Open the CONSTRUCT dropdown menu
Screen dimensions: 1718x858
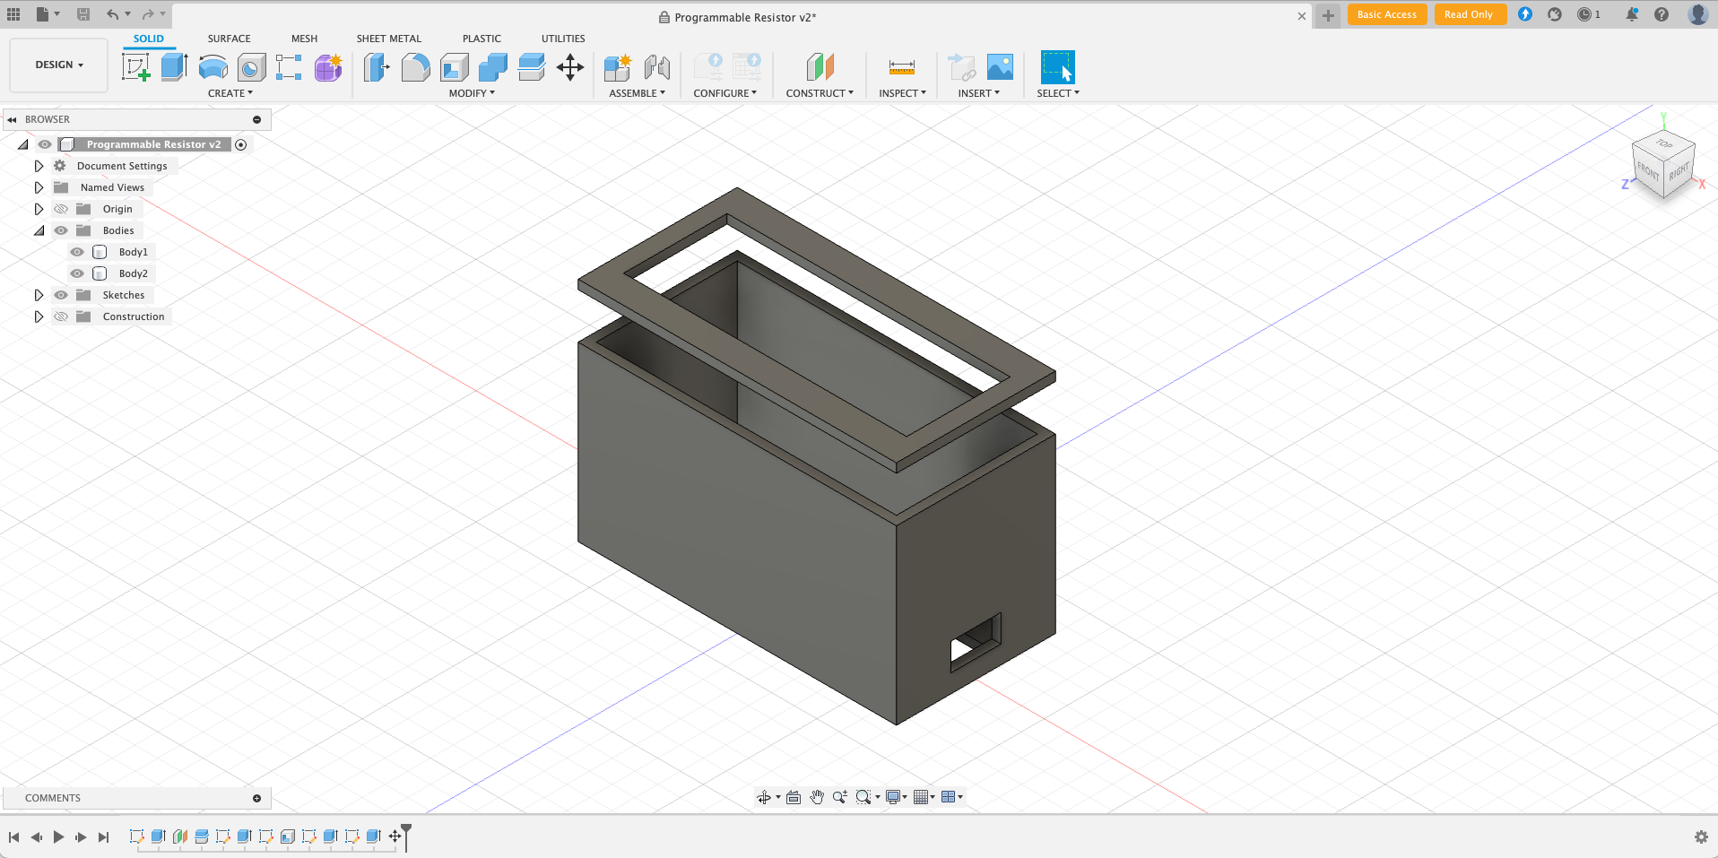click(820, 93)
